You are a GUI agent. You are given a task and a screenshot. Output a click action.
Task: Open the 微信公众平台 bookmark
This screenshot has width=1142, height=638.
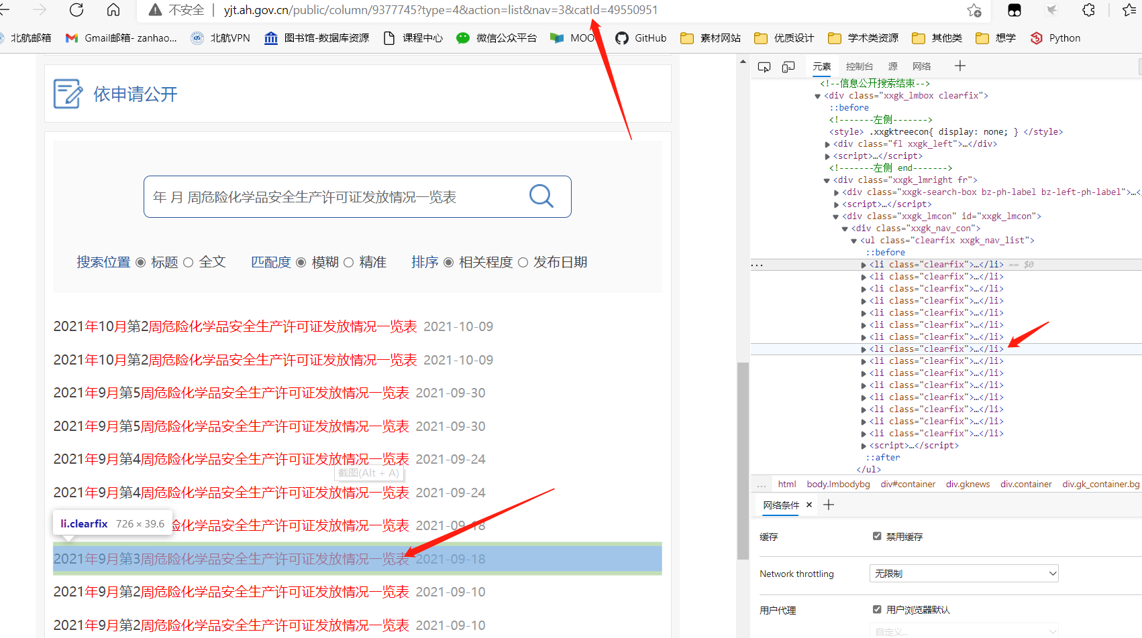(497, 38)
